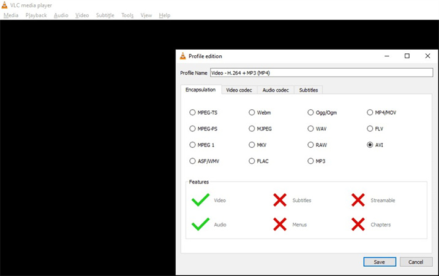Select the MPEG-TS encapsulation option
Screen dimensions: 439x276
(x=193, y=113)
